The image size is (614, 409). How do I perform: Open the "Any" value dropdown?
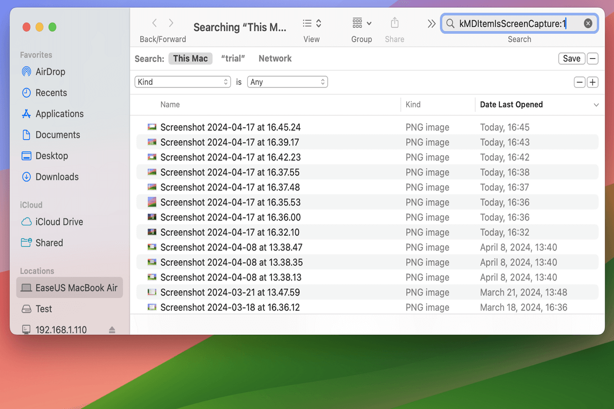point(287,82)
